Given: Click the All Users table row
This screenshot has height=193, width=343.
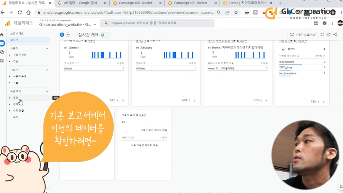Looking at the screenshot, I should 166,69.
